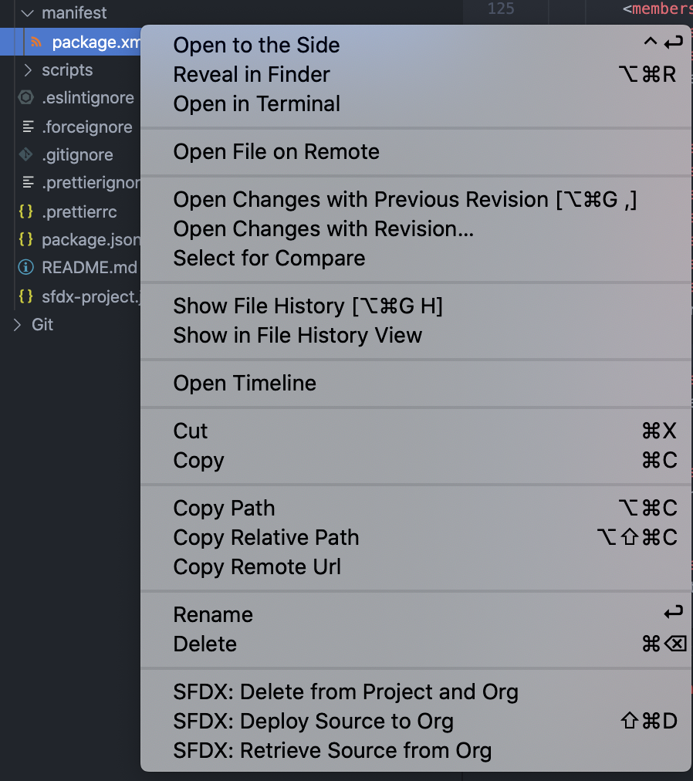
Task: Click the README.md info icon
Action: [25, 268]
